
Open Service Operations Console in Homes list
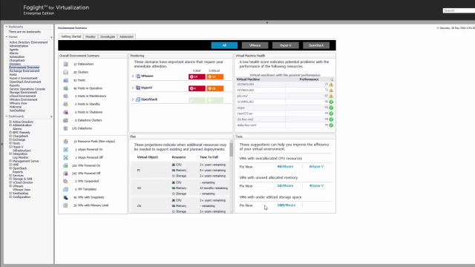pyautogui.click(x=27, y=89)
